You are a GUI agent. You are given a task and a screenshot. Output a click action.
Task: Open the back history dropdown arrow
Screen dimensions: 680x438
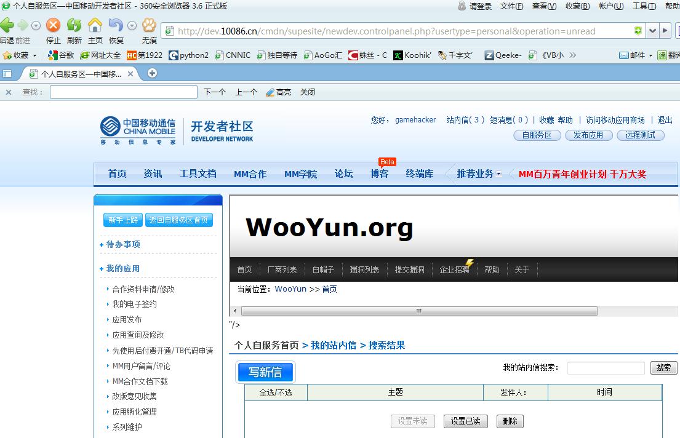pyautogui.click(x=36, y=26)
